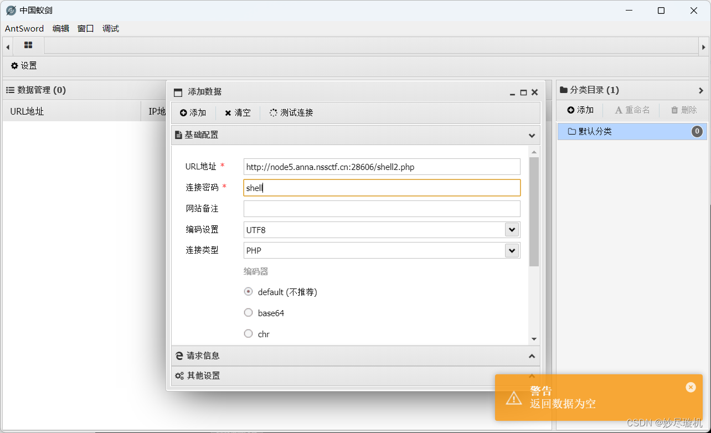711x433 pixels.
Task: Select the 默认分类 folder item
Action: point(632,132)
